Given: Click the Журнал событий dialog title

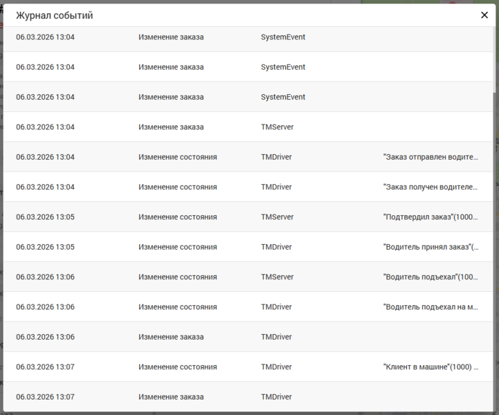Looking at the screenshot, I should [x=55, y=15].
